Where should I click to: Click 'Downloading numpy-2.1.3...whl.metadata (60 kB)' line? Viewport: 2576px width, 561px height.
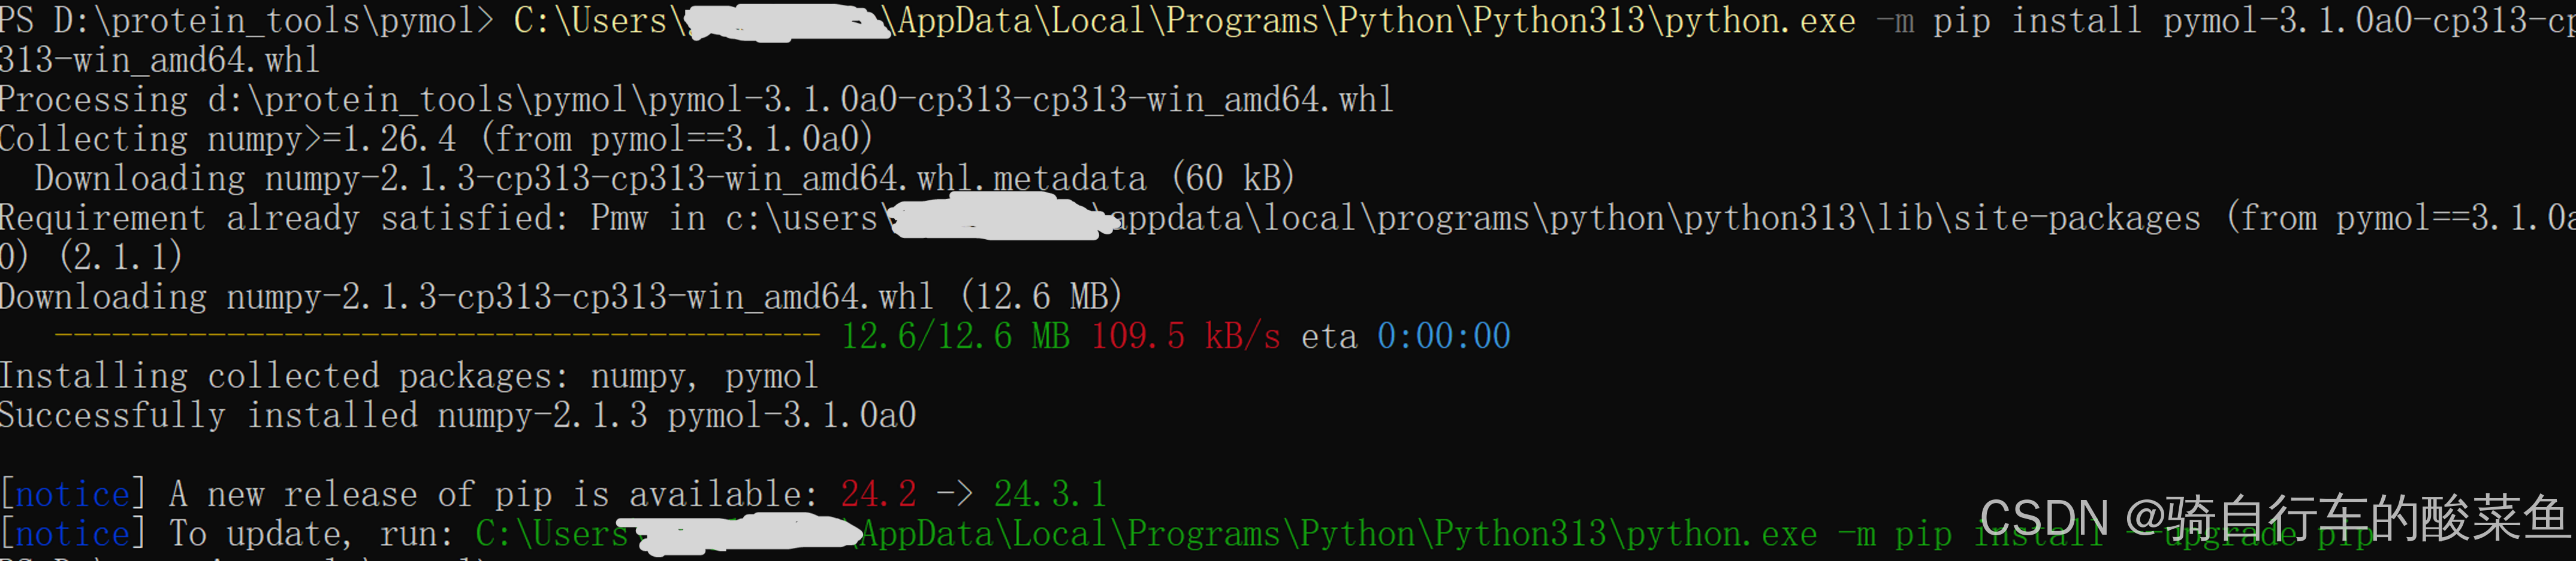coord(665,179)
